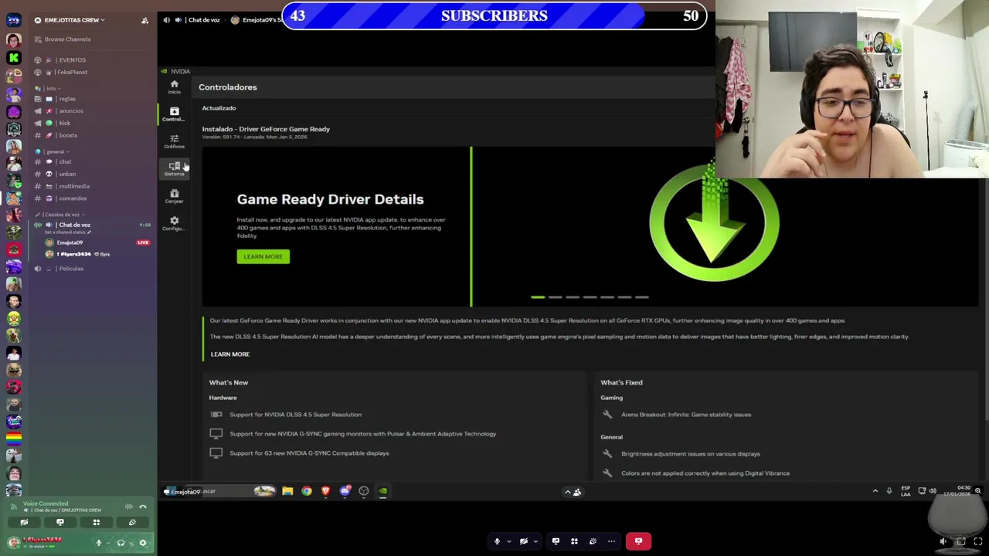Toggle noise suppression in voice panel

click(x=129, y=507)
